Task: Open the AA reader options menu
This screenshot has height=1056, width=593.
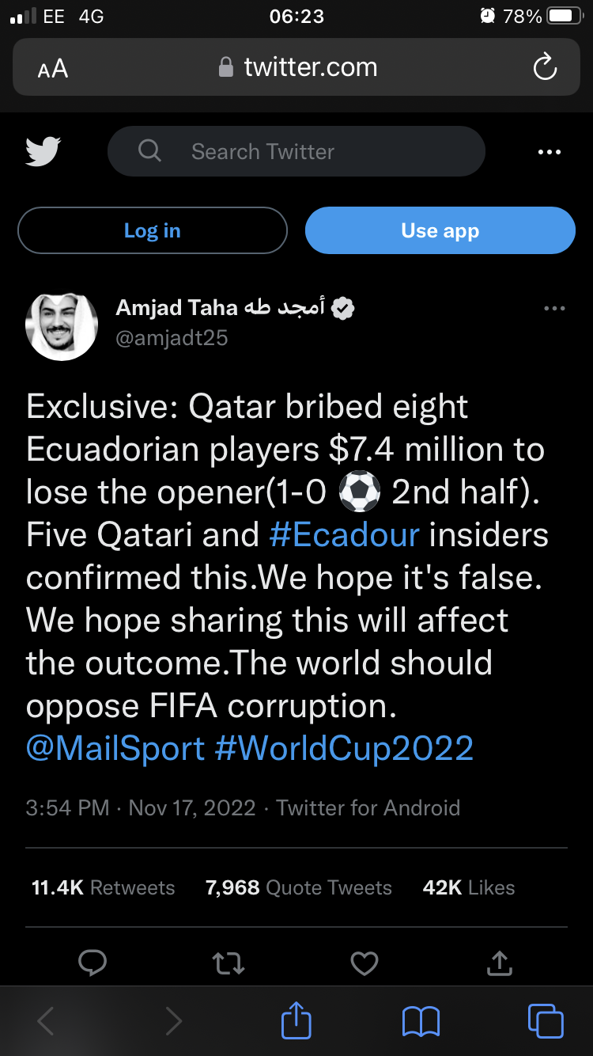Action: pyautogui.click(x=53, y=70)
